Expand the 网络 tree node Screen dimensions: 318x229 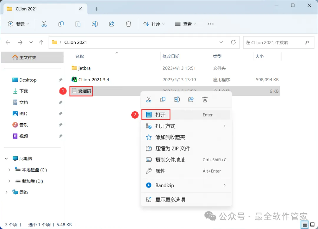coord(6,192)
